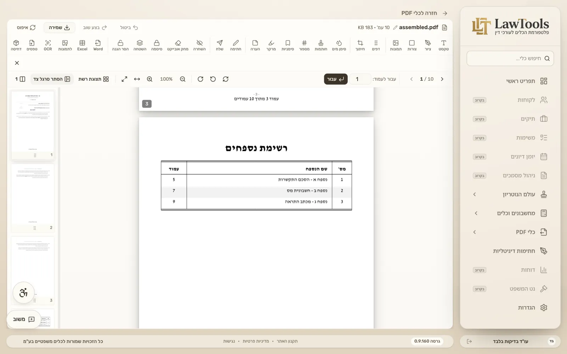Choose the crop (חיתוך) tool
Image resolution: width=567 pixels, height=354 pixels.
tap(360, 45)
